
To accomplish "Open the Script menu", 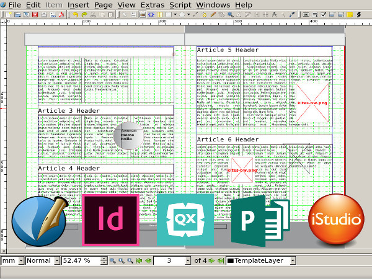I will point(180,5).
